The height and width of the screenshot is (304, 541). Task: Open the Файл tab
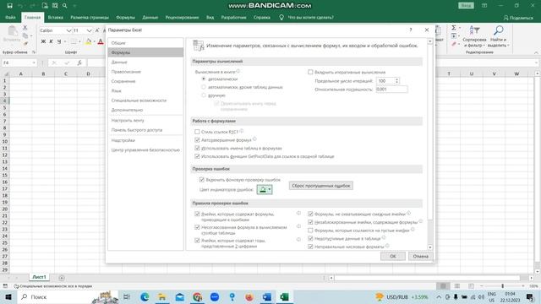(10, 17)
